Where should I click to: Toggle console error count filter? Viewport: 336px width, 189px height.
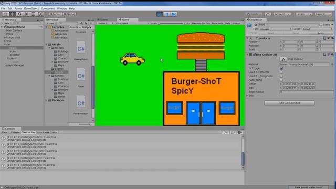[240, 132]
